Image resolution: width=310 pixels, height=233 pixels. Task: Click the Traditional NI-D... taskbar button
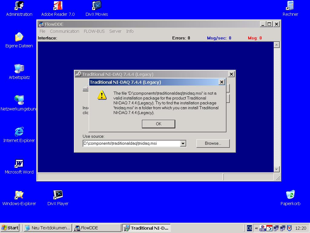point(146,228)
